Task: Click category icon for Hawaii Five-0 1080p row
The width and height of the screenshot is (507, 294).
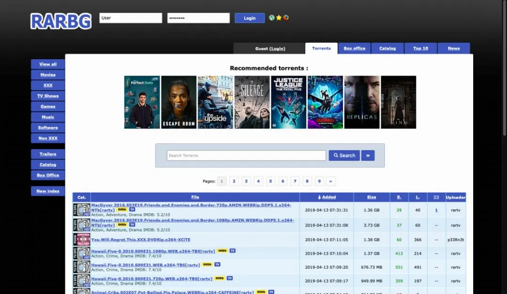Action: coord(82,253)
